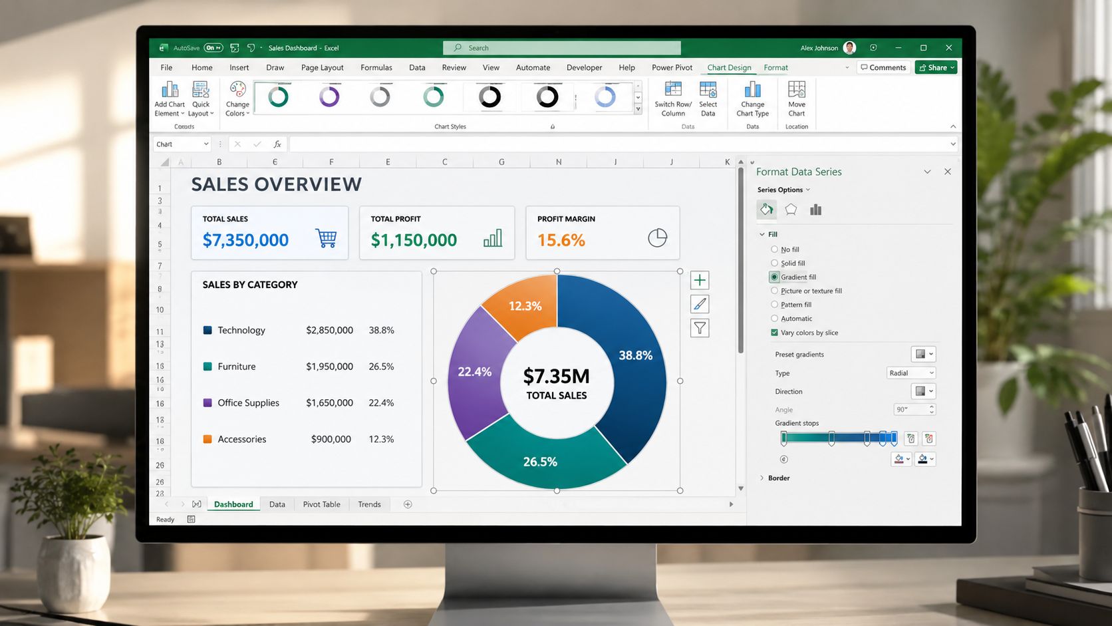Click the Move Chart icon
Image resolution: width=1112 pixels, height=626 pixels.
[797, 89]
